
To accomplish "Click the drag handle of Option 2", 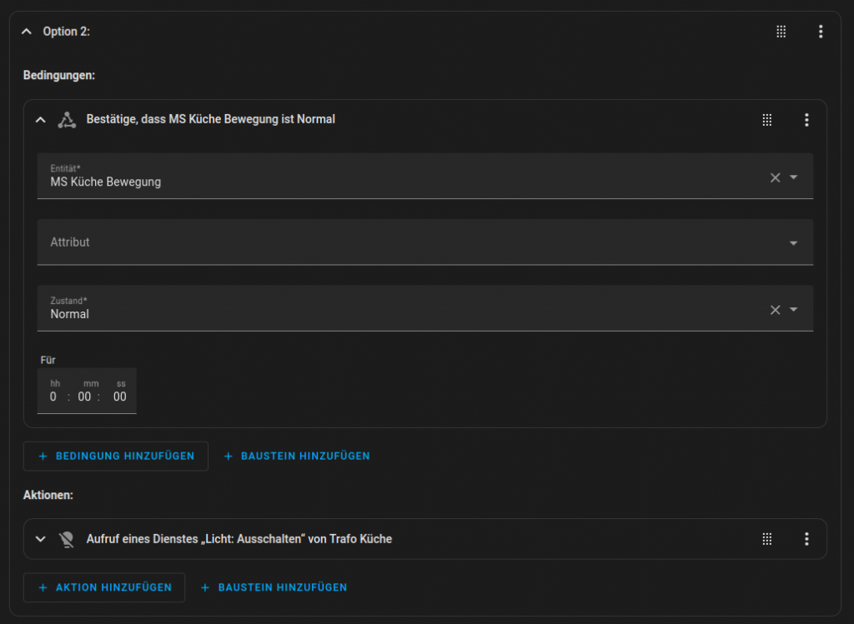I will coord(781,32).
